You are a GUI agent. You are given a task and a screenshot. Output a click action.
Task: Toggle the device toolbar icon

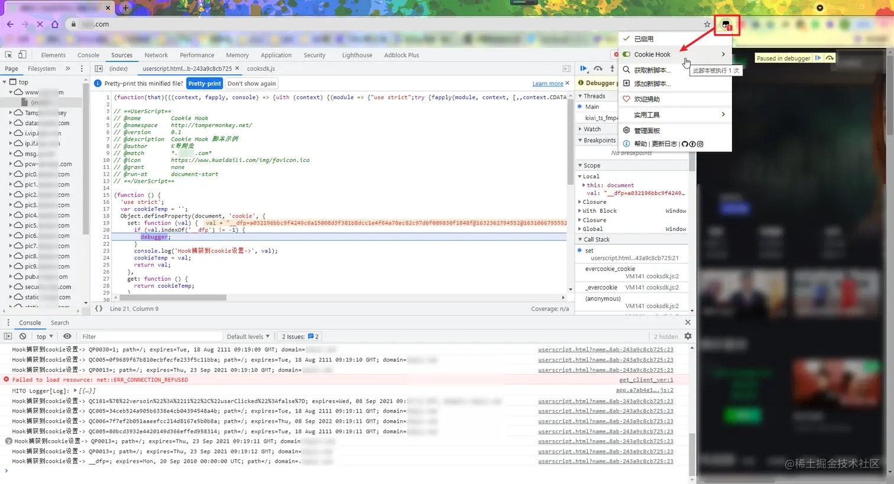(22, 55)
